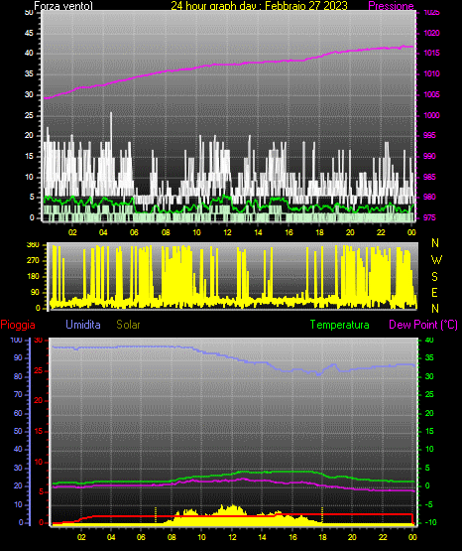
Task: Click hour 18 tick on bottom graph
Action: click(322, 537)
